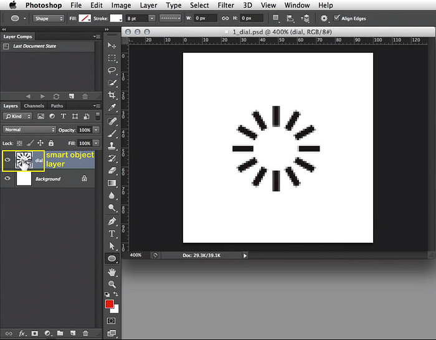
Task: Open the Layers panel flyout menu
Action: [x=97, y=106]
